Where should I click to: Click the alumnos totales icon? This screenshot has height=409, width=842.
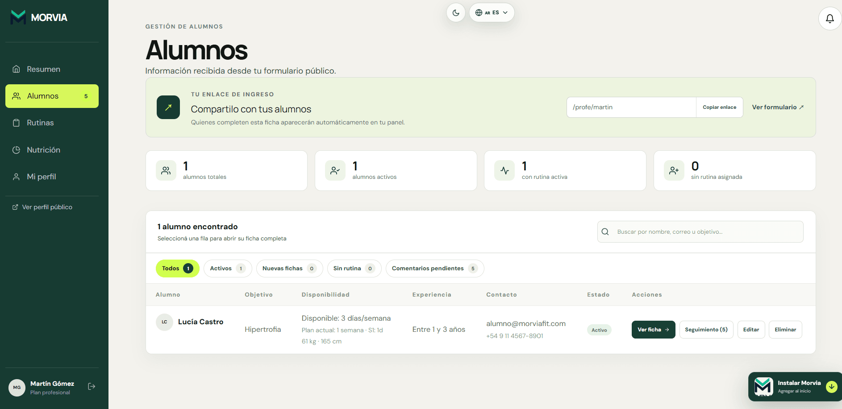pos(166,170)
